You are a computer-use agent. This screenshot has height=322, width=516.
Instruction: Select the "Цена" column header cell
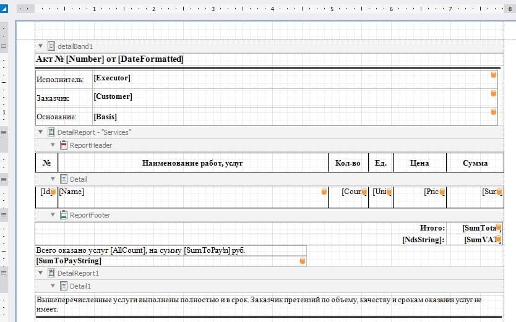[419, 163]
